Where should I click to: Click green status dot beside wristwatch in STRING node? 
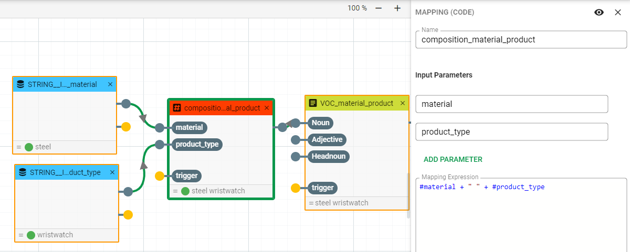click(x=31, y=235)
